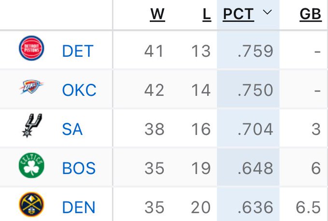Image resolution: width=328 pixels, height=221 pixels.
Task: Open the SA team link
Action: (72, 129)
